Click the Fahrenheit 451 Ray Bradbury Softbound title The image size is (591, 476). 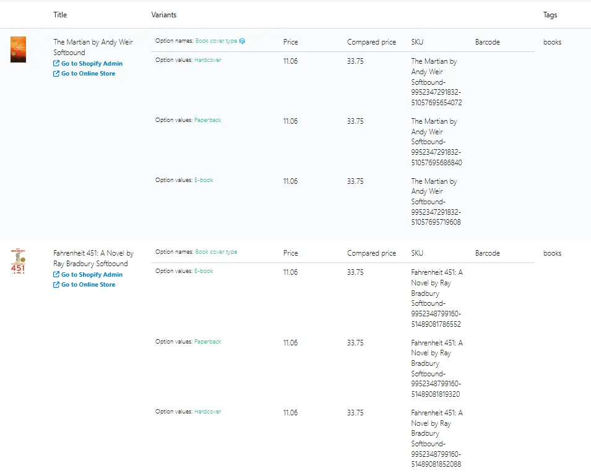(x=93, y=258)
